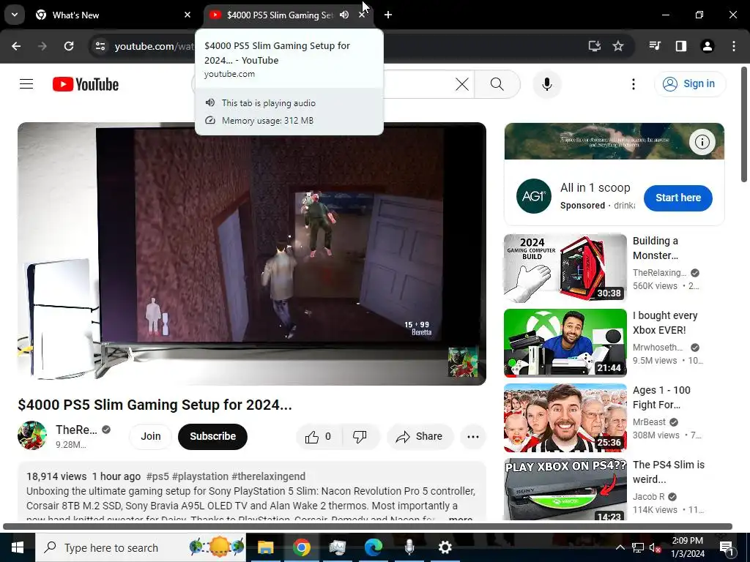Screen dimensions: 750x562
Task: Install app icon in the address bar
Action: 594,46
